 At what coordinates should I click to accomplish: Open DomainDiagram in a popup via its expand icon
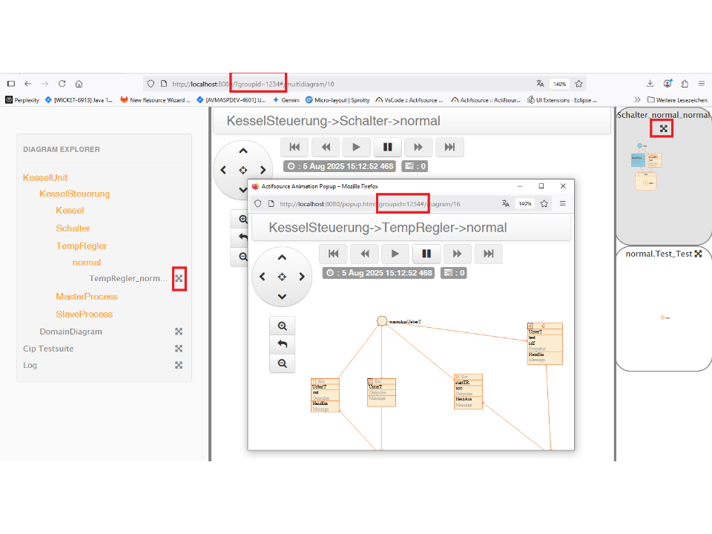tap(179, 332)
